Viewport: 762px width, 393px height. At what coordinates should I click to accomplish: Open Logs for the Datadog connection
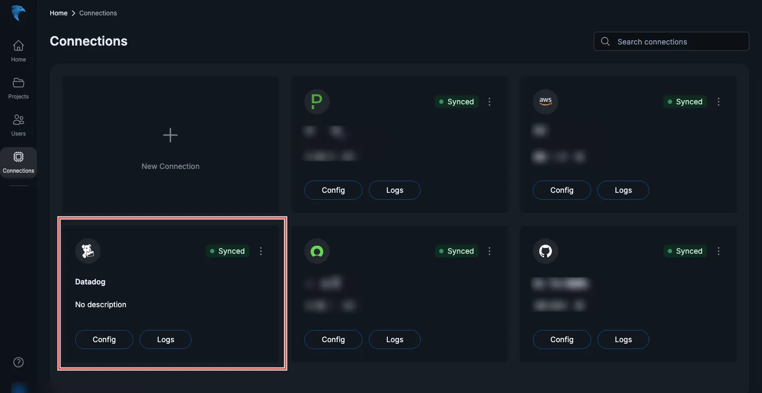coord(166,340)
